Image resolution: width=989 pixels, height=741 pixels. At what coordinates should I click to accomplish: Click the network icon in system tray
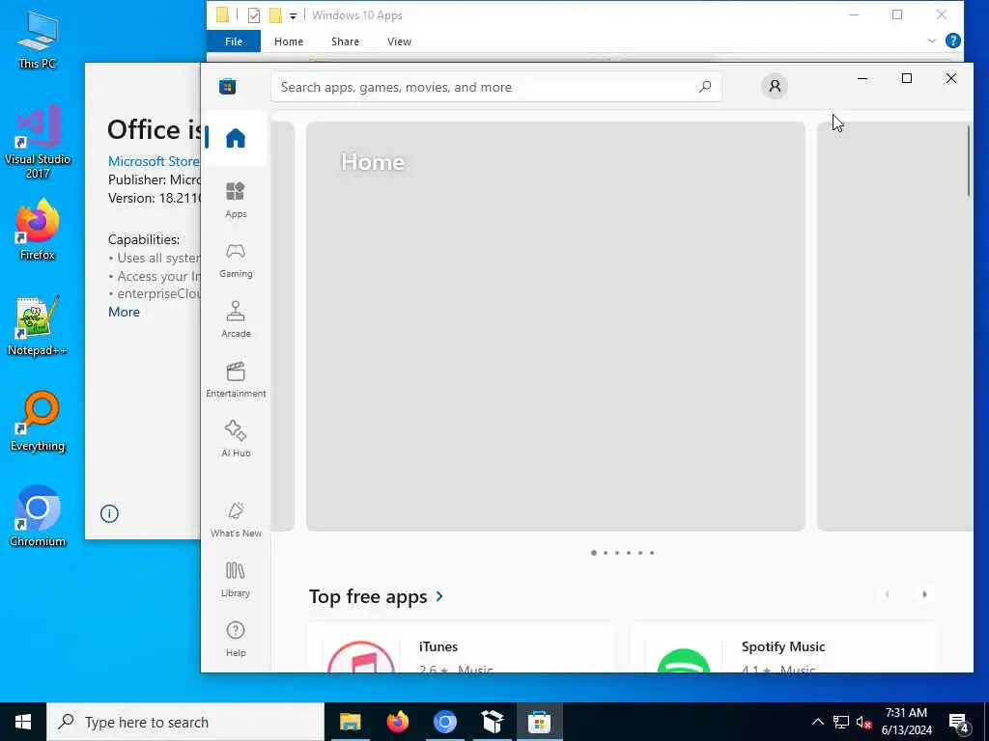pos(841,722)
